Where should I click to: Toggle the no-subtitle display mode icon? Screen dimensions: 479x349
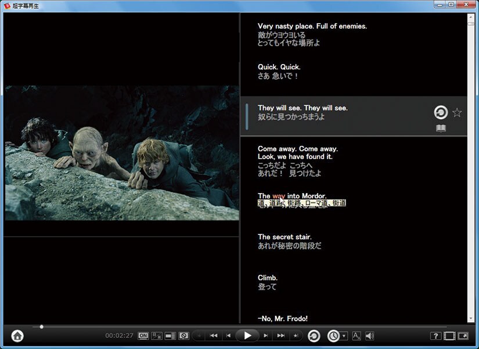(184, 336)
